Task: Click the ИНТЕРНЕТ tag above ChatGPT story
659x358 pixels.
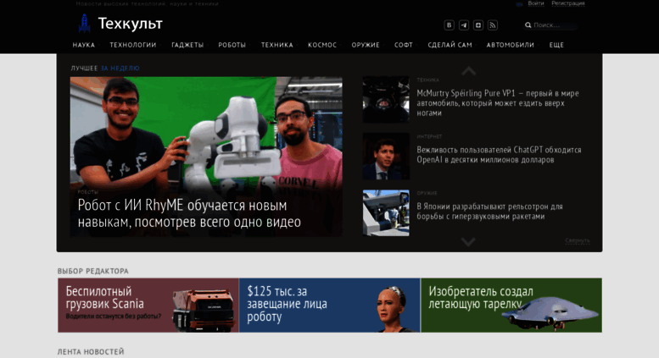Action: point(429,136)
